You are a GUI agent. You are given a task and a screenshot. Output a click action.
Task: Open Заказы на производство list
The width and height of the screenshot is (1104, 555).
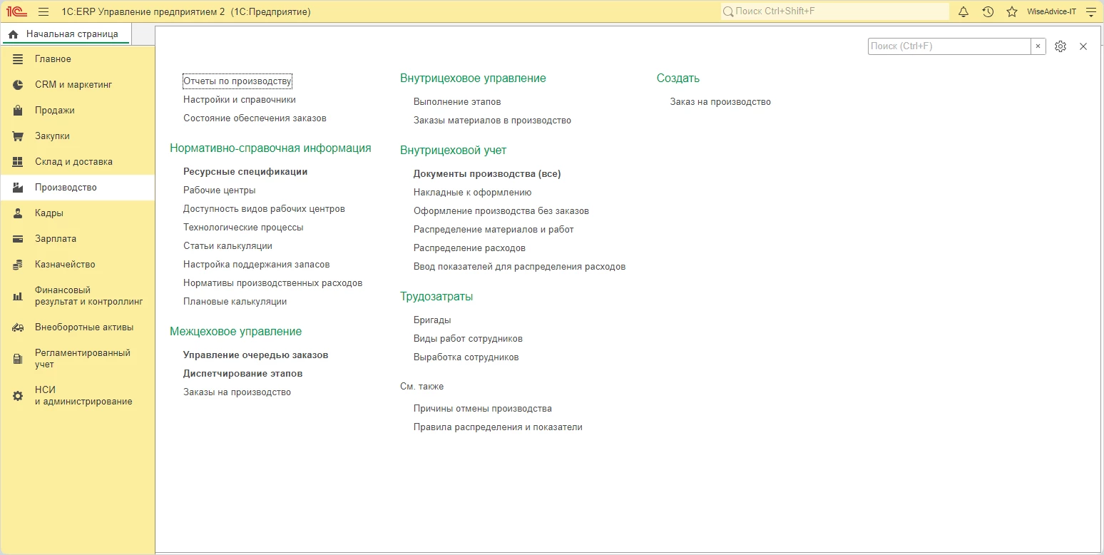click(237, 392)
